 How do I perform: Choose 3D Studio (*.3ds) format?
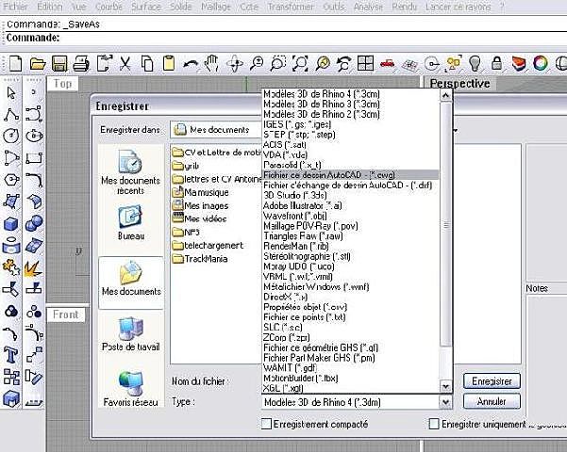[x=350, y=195]
